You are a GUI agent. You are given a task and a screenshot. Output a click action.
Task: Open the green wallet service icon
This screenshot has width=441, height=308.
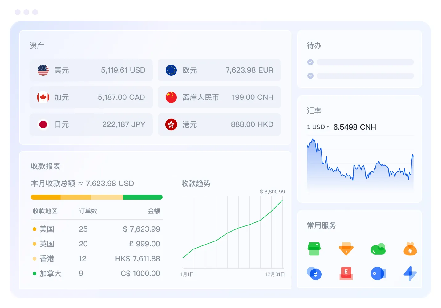coord(314,249)
